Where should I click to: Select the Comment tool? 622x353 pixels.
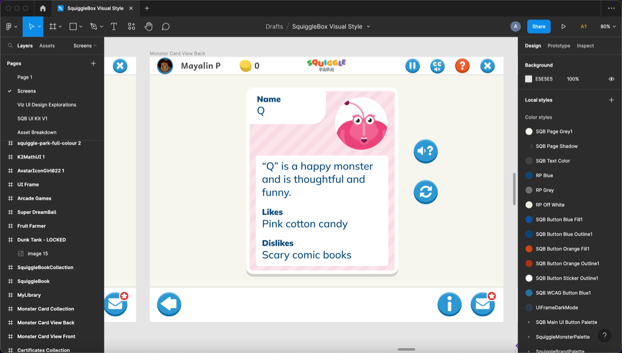(x=165, y=26)
